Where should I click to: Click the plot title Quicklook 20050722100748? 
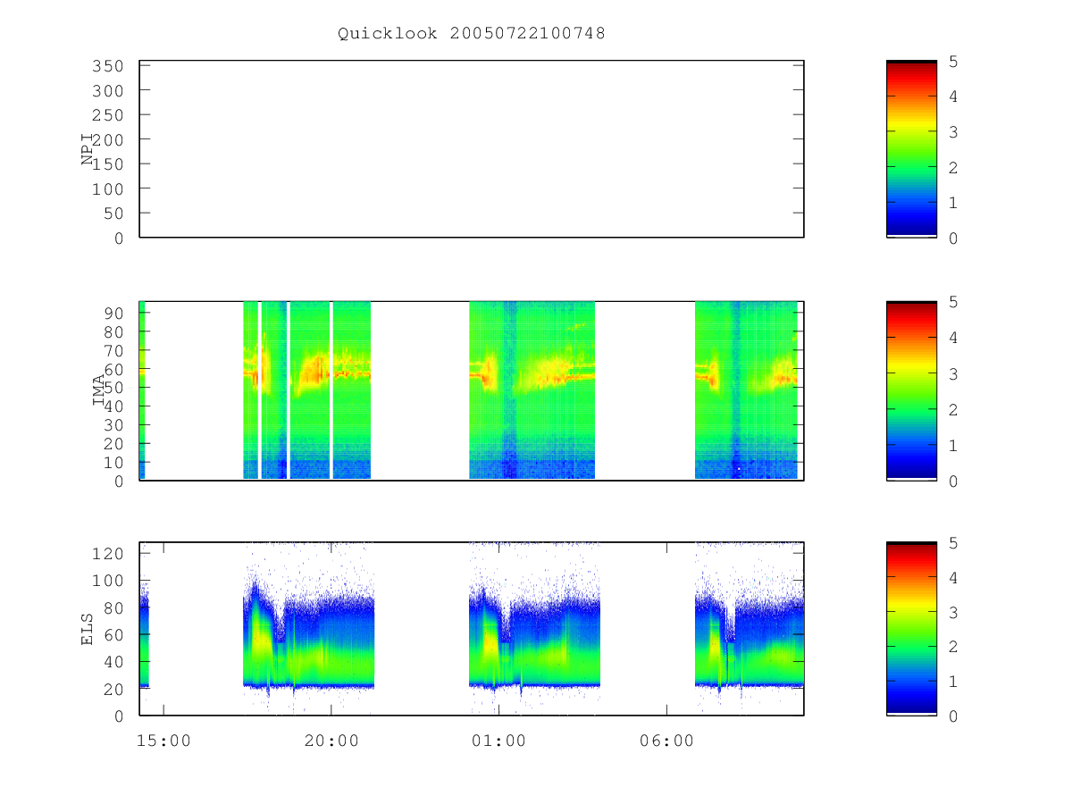click(x=472, y=34)
